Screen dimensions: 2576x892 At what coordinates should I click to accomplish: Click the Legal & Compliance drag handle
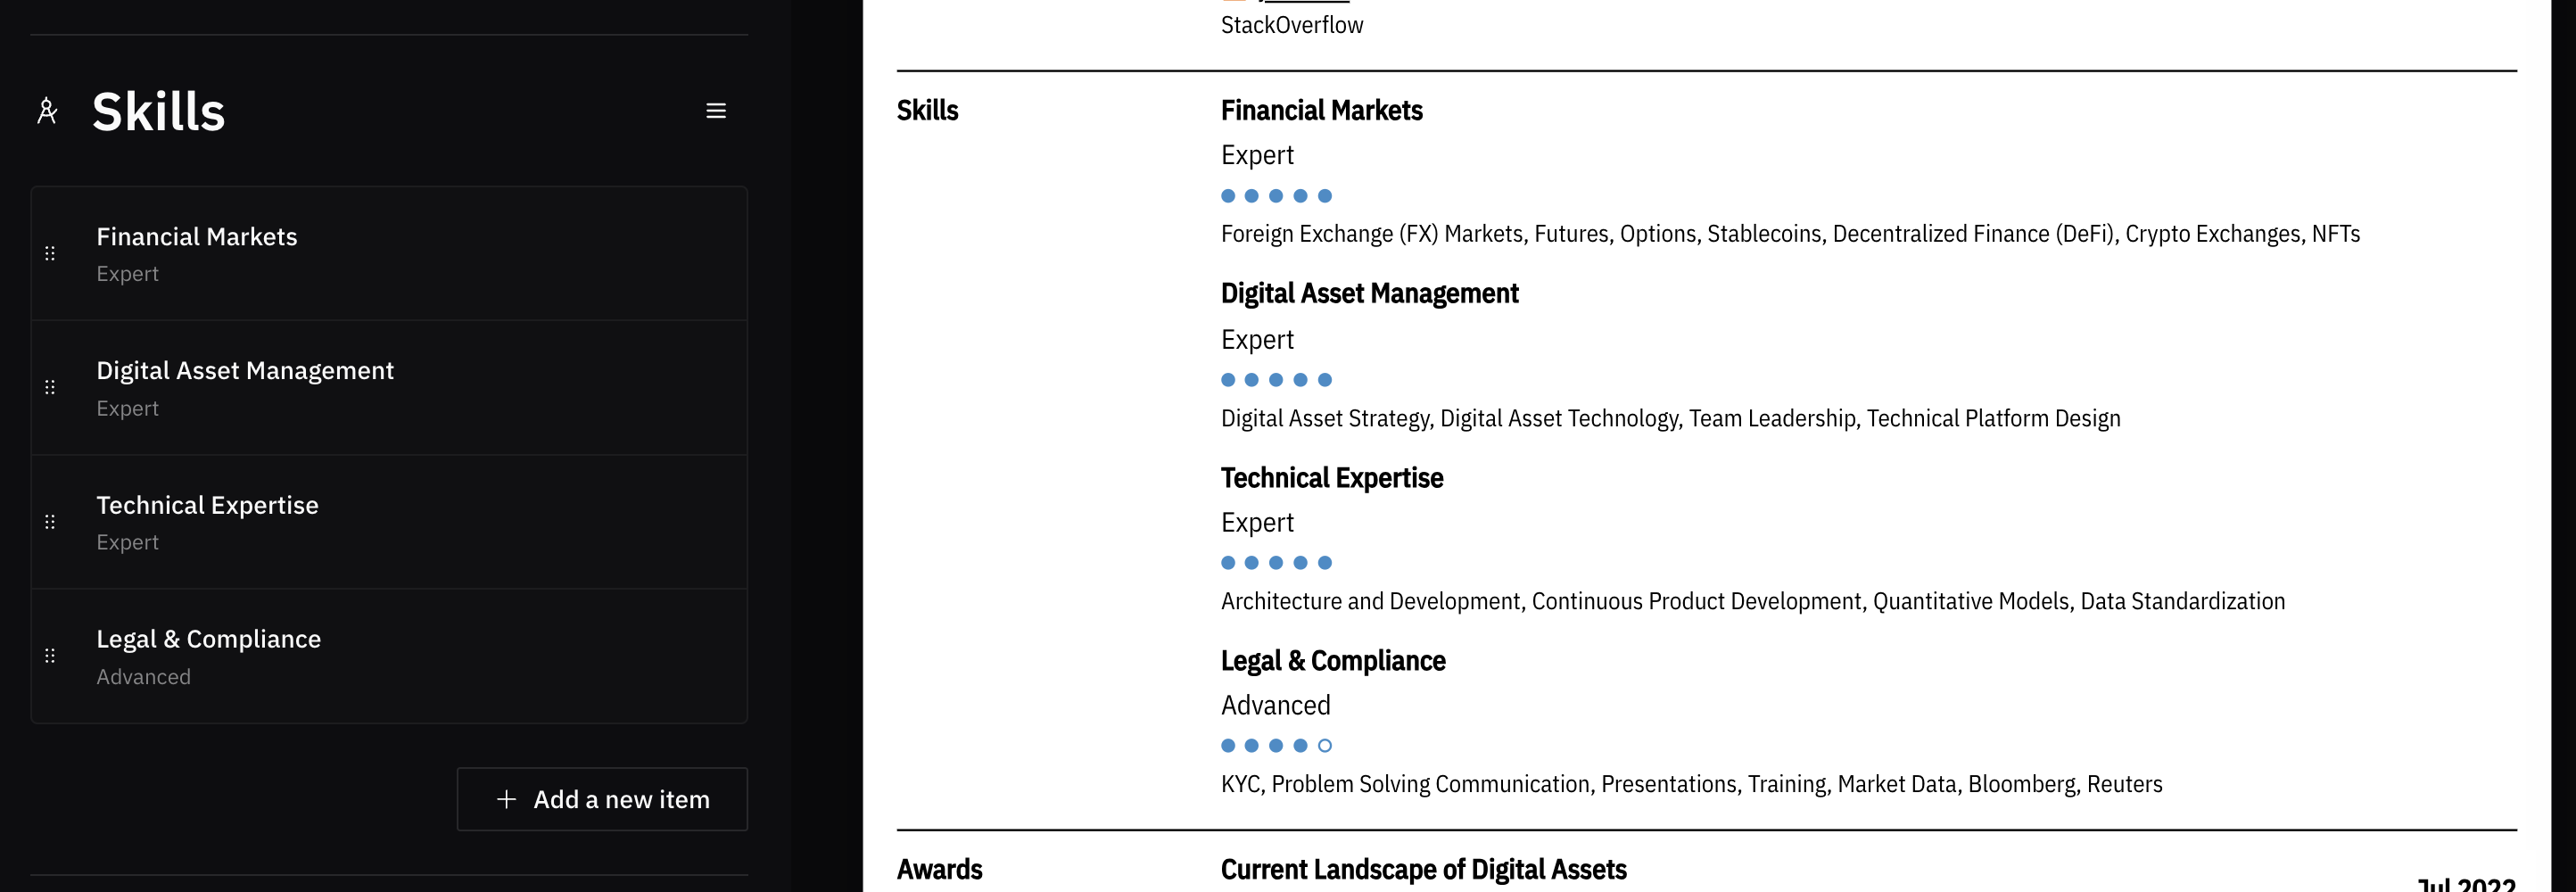(50, 656)
